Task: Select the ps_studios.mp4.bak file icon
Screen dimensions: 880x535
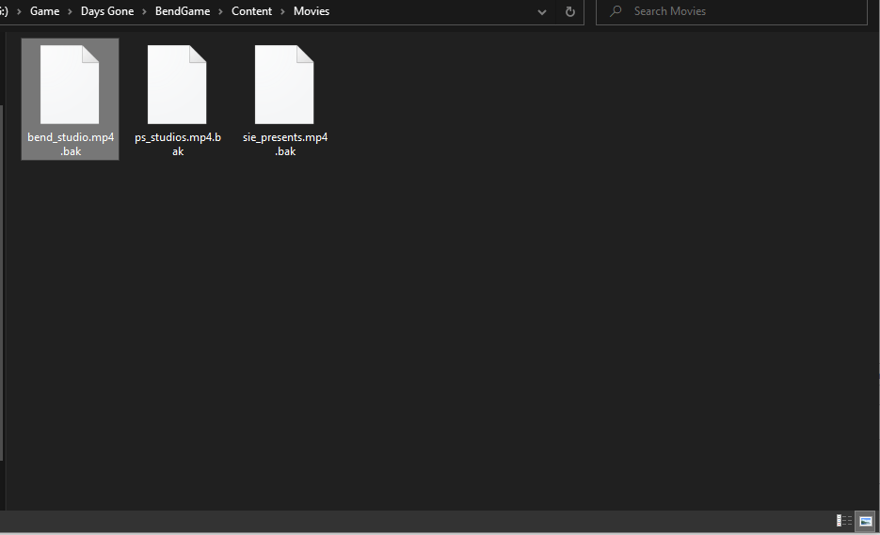Action: click(177, 85)
